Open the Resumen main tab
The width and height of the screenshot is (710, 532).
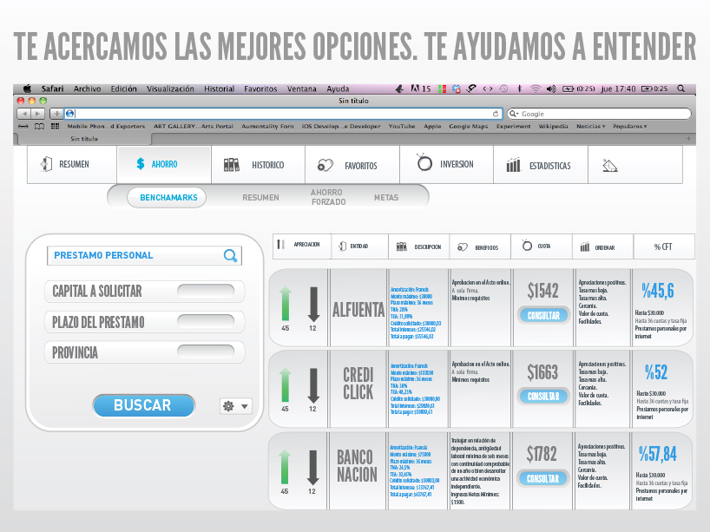click(72, 164)
